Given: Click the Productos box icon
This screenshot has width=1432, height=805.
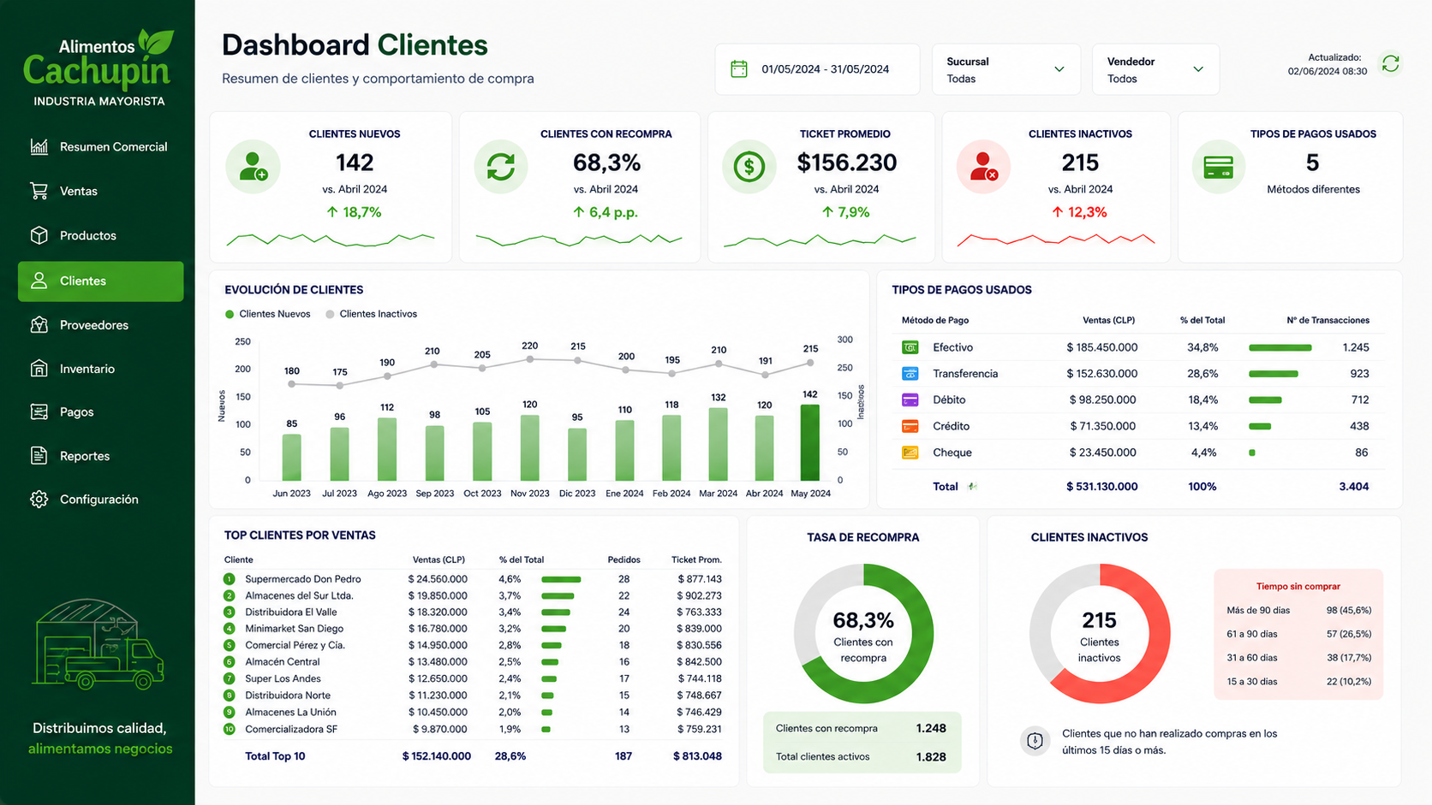Looking at the screenshot, I should click(39, 235).
